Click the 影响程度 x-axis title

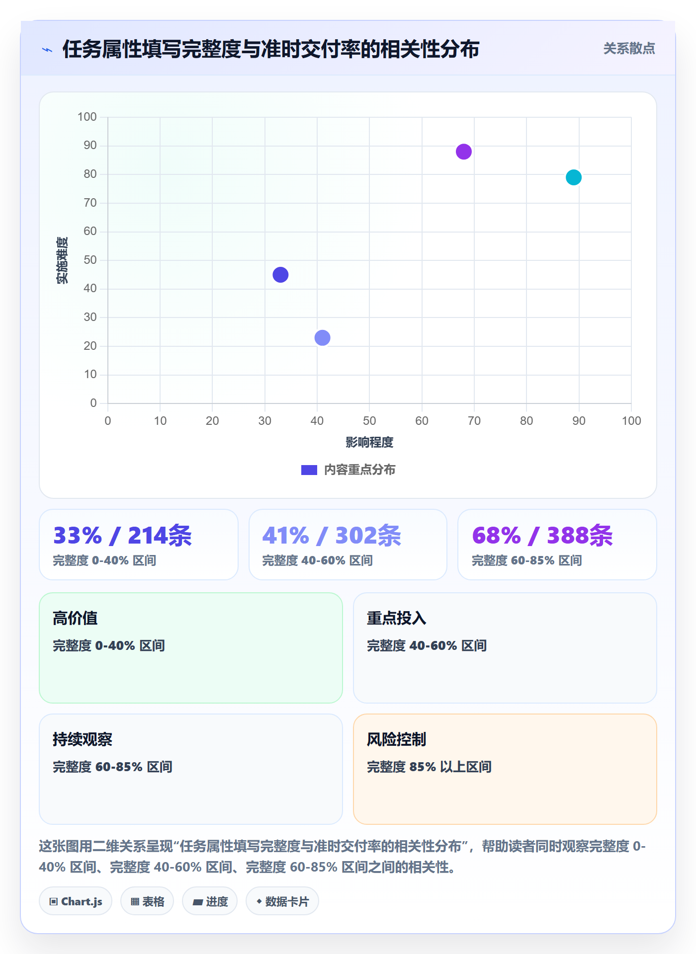pyautogui.click(x=369, y=442)
